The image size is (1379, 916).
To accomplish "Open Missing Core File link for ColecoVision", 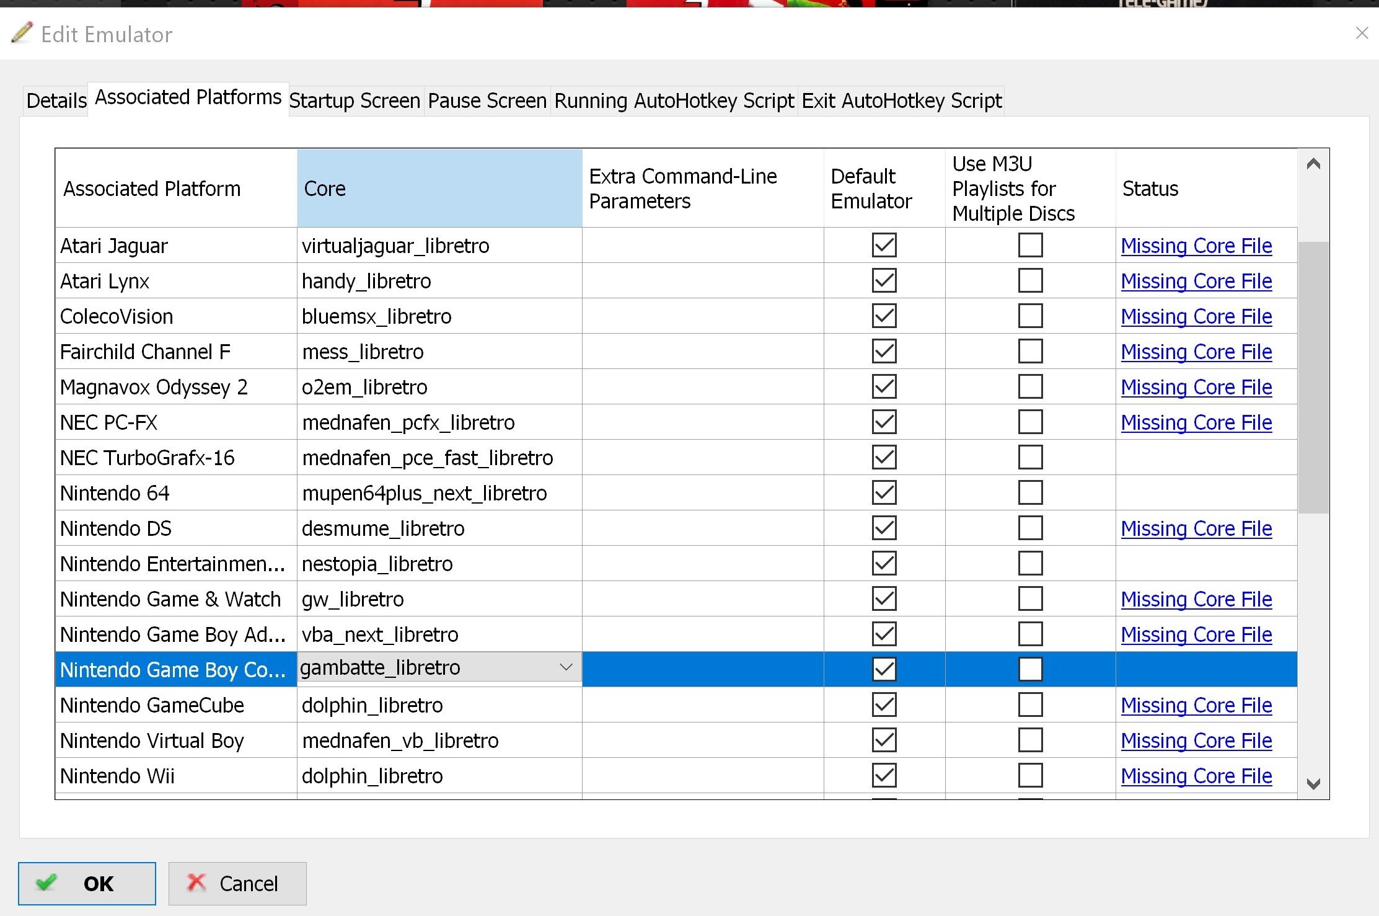I will click(x=1196, y=317).
